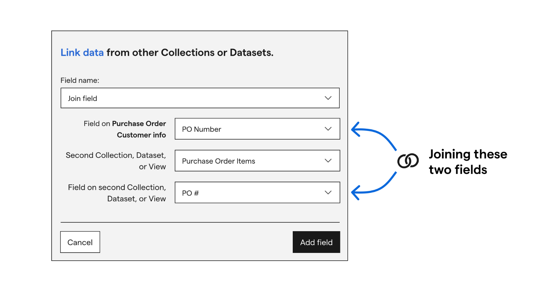
Task: Expand the PO Number field dropdown
Action: (257, 129)
